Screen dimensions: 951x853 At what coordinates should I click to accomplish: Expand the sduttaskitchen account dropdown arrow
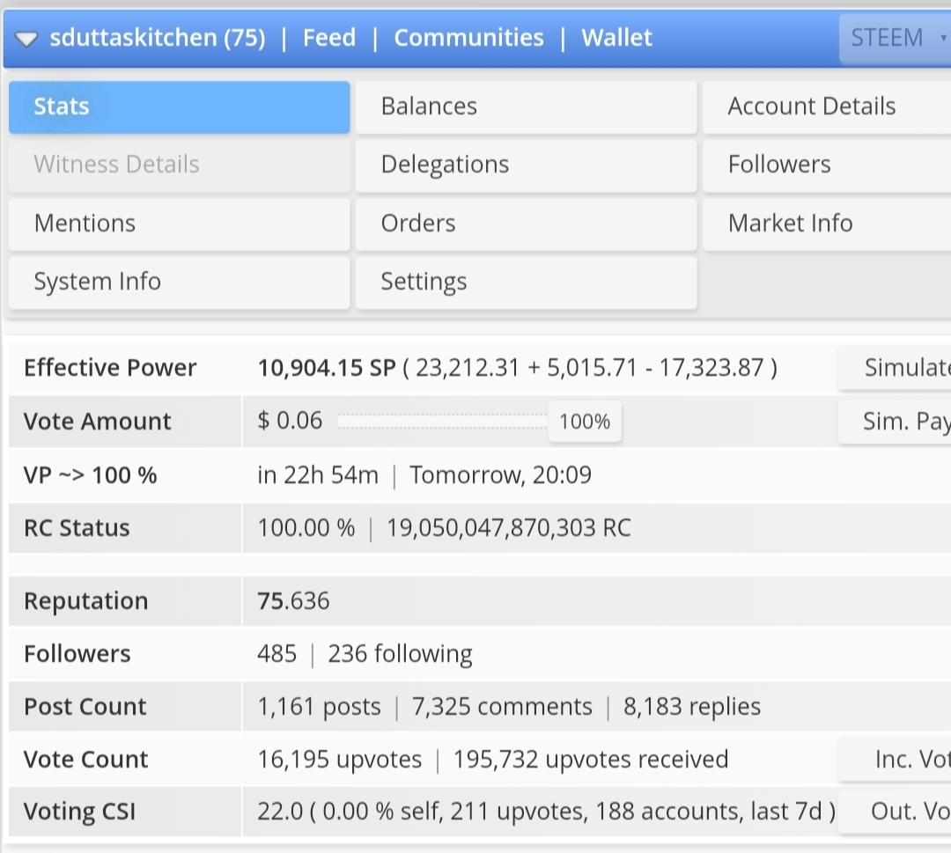(27, 39)
